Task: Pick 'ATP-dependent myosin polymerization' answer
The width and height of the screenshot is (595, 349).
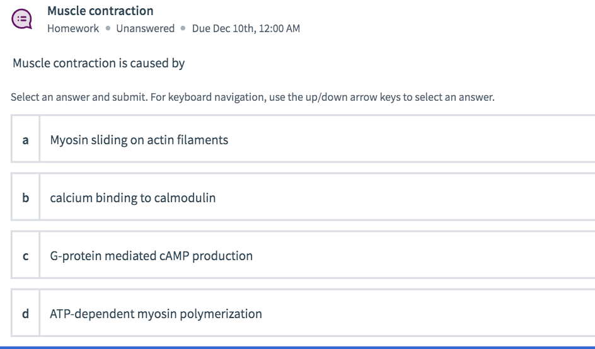Action: tap(156, 313)
